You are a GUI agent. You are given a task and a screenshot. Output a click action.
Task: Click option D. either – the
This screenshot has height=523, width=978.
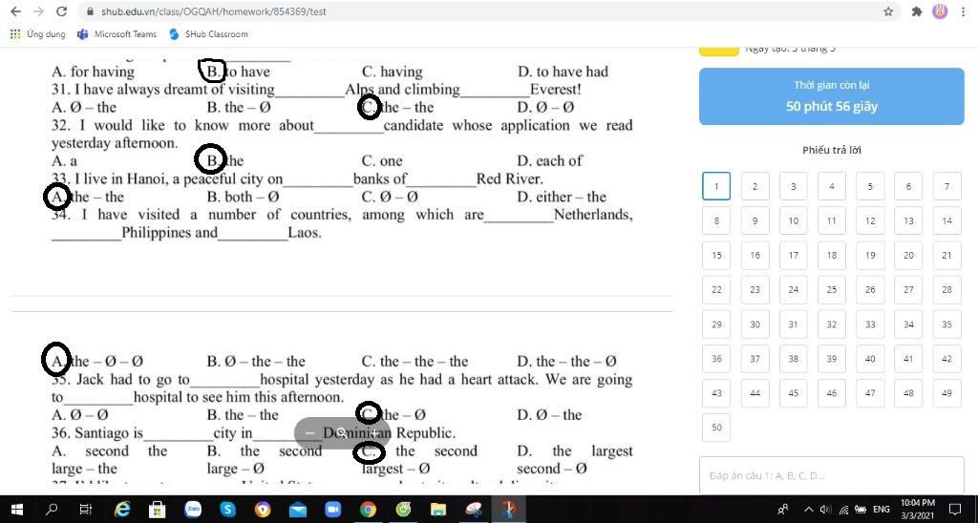(562, 197)
